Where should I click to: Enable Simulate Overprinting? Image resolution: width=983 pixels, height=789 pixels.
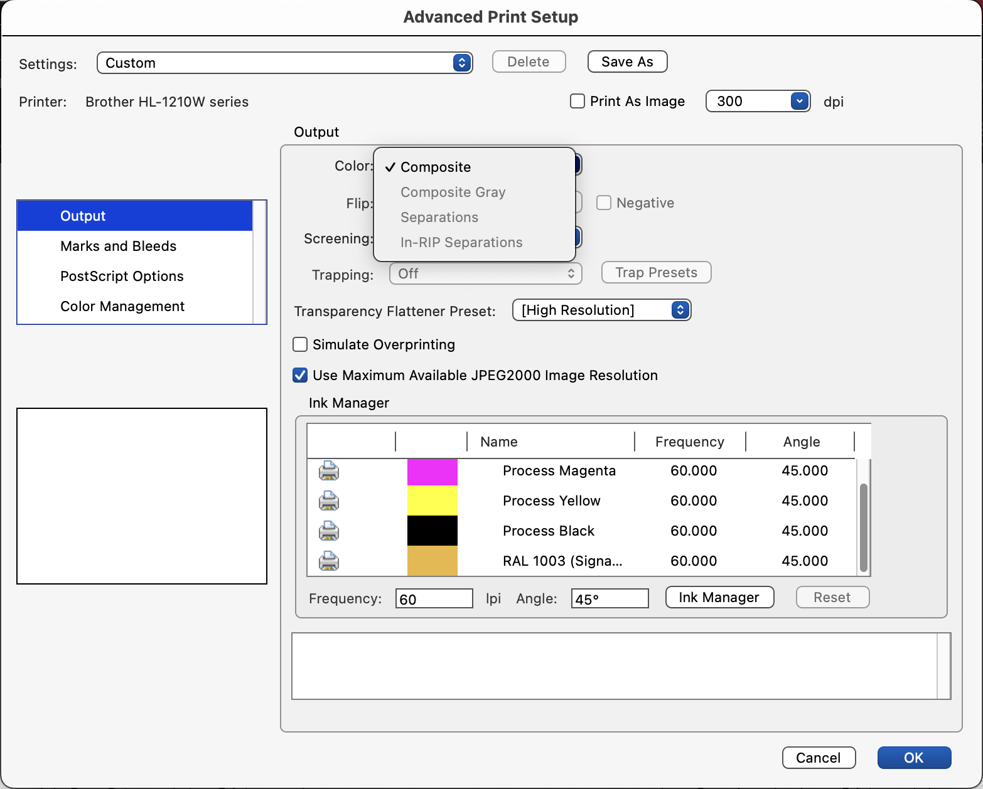pos(300,344)
